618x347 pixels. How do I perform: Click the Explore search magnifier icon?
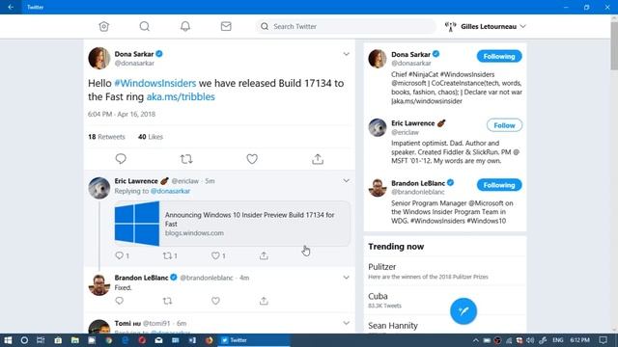[144, 26]
